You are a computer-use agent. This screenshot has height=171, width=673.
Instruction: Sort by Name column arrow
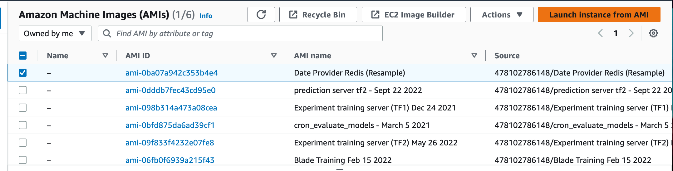(105, 56)
